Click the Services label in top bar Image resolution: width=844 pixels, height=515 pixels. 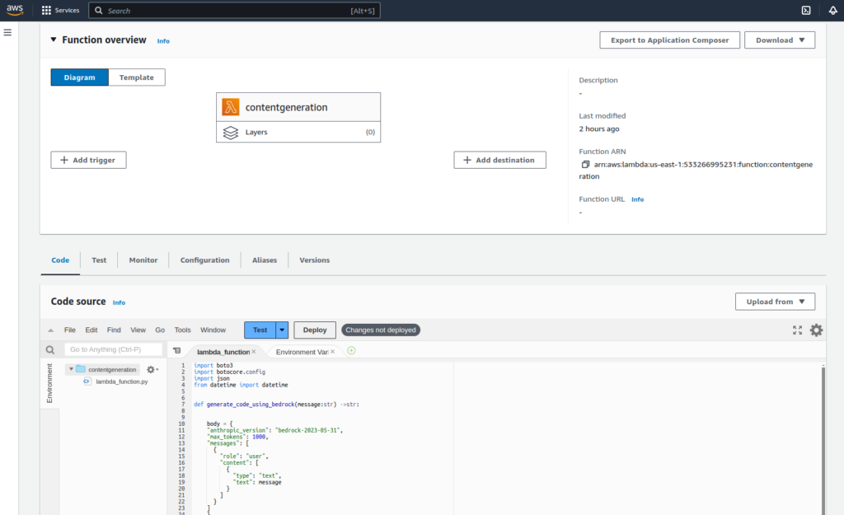68,10
